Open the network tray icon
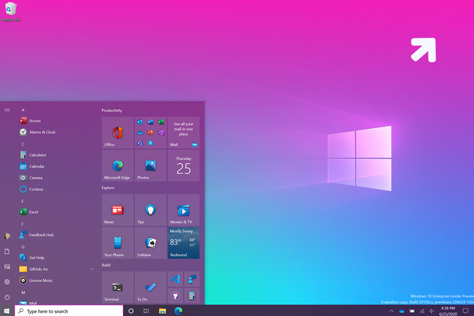The height and width of the screenshot is (316, 474). pos(422,311)
